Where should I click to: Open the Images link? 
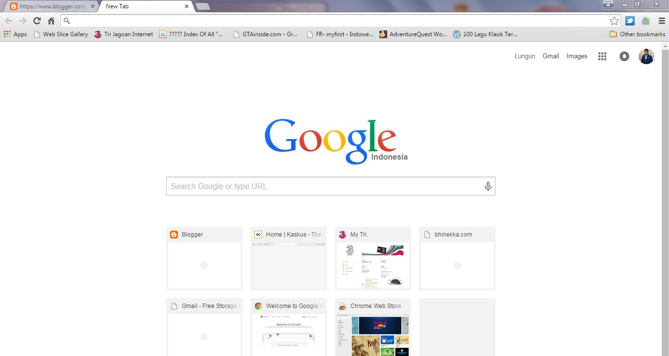[576, 56]
